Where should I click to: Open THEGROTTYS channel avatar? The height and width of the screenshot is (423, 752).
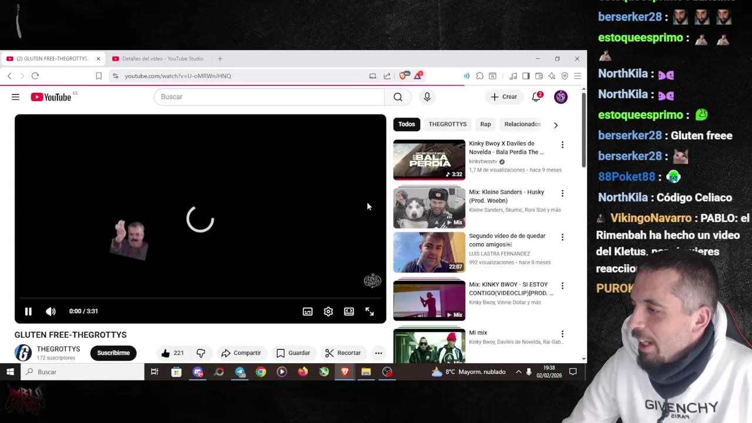pos(23,352)
